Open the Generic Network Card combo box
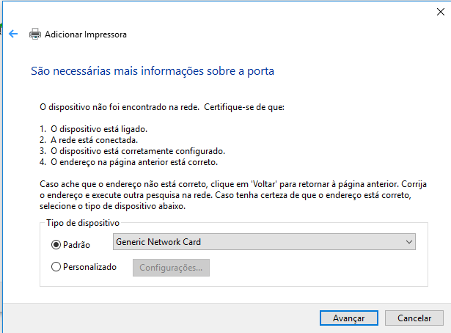Viewport: 451px width, 333px height. coord(257,242)
